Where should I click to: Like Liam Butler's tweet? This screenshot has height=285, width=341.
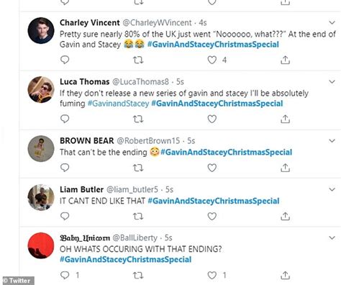[x=212, y=217]
